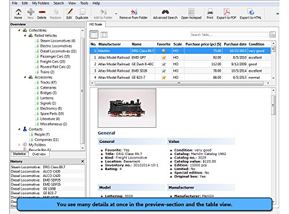
Task: Edit the selected entry
Action: [x=69, y=14]
